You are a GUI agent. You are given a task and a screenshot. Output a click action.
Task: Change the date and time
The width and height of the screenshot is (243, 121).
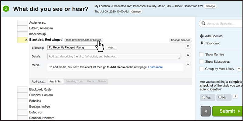[x=136, y=11]
